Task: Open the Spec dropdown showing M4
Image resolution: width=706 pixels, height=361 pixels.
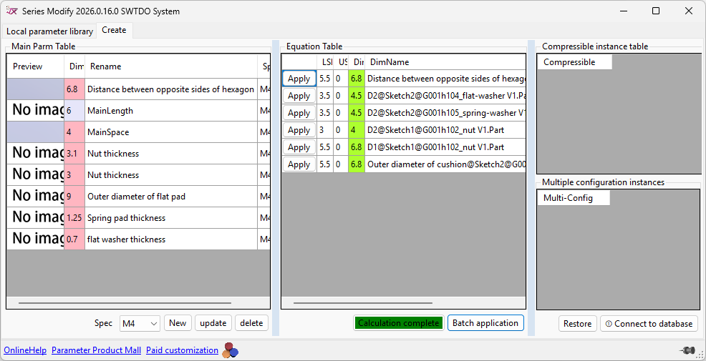Action: [x=140, y=323]
